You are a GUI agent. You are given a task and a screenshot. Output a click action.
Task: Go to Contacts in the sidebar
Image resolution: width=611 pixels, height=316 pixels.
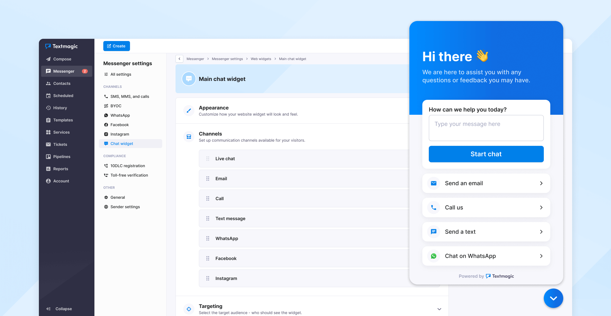pos(67,83)
